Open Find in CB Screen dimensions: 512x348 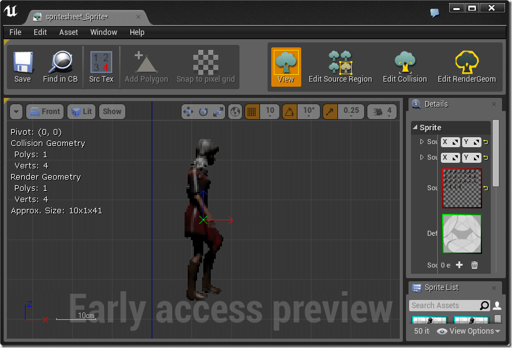coord(60,66)
